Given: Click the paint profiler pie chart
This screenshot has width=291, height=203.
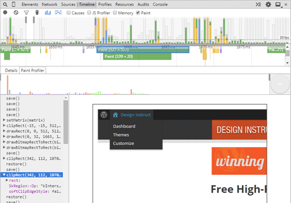Looking at the screenshot, I should pos(280,84).
